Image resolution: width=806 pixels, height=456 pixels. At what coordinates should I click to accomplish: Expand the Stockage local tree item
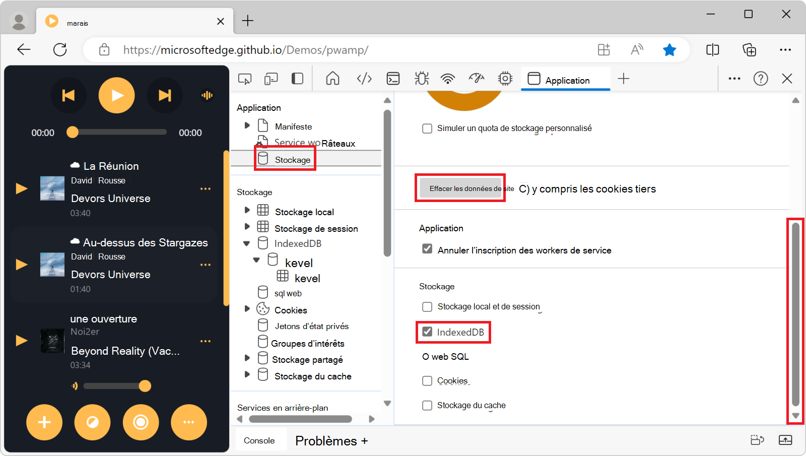coord(247,210)
